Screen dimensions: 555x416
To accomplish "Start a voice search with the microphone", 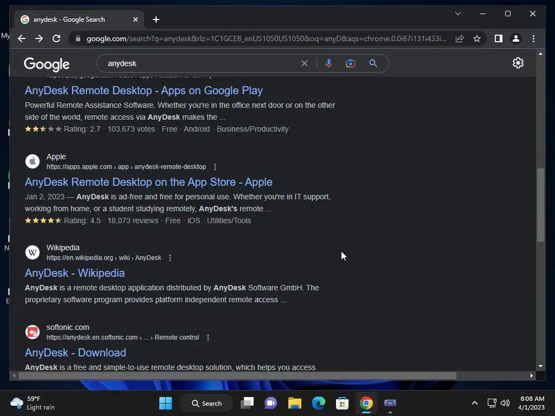I will pos(329,63).
